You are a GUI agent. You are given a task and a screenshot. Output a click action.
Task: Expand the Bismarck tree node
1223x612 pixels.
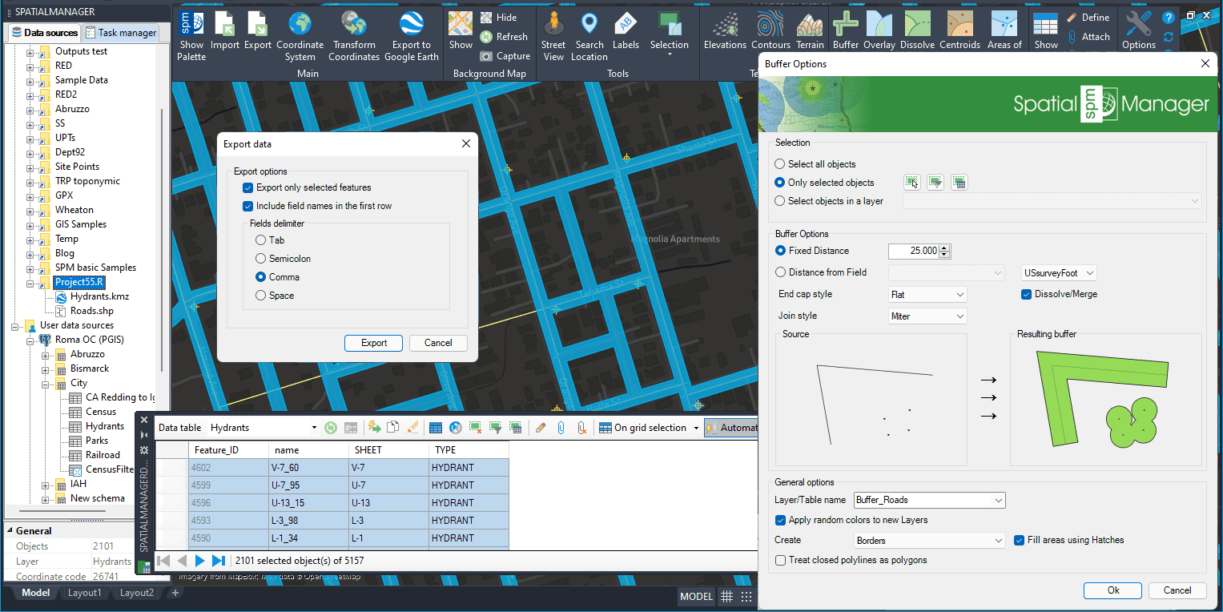[x=46, y=369]
